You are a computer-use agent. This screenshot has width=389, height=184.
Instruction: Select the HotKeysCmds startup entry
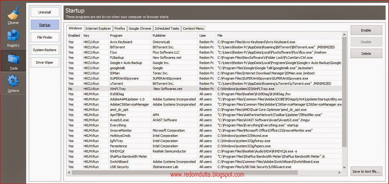pos(204,136)
